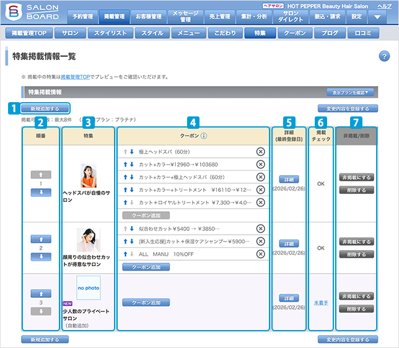Open the round help question-mark icon
The height and width of the screenshot is (348, 399).
(x=384, y=56)
